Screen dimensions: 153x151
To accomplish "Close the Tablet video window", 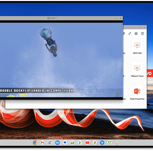I will coord(121,18).
